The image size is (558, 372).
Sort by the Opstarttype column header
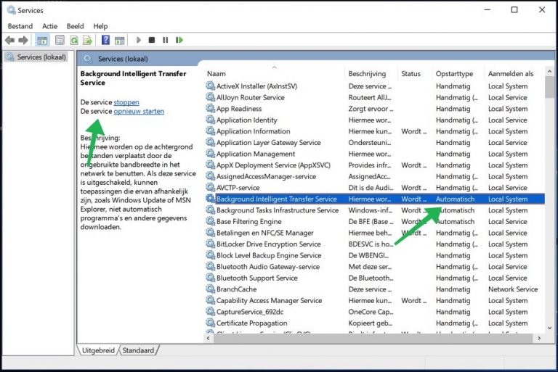(x=456, y=74)
